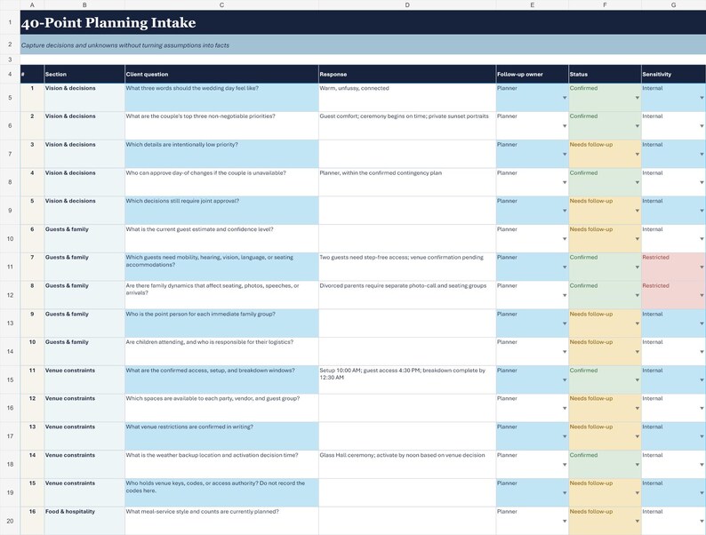Screen dimensions: 706x535
Task: Click the 'Capture decisions and unknowns' subtitle cell
Action: [363, 45]
